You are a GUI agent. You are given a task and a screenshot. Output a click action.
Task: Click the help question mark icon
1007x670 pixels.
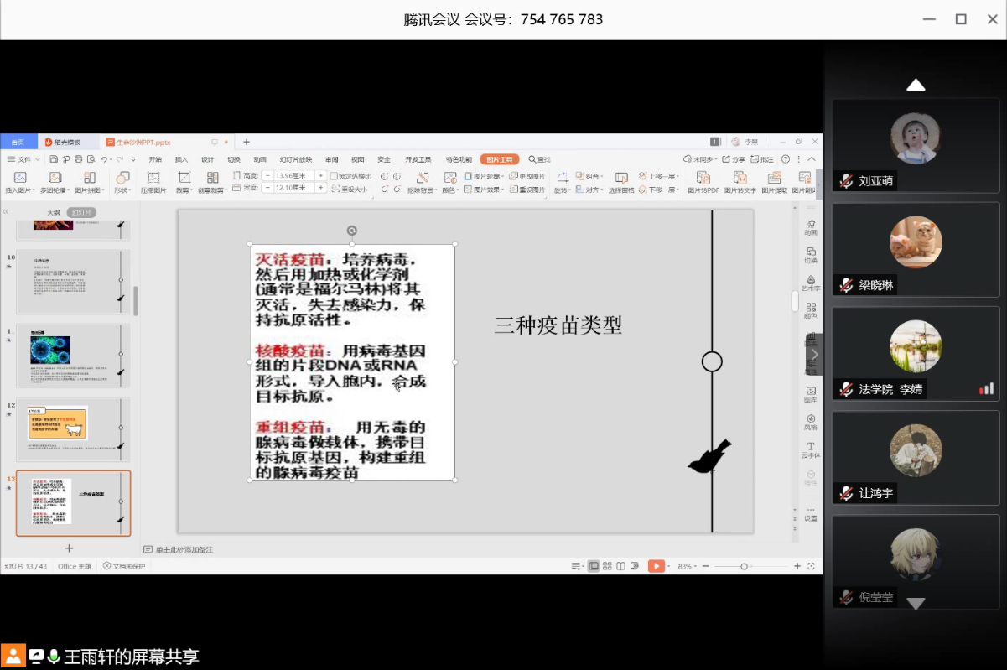coord(786,159)
